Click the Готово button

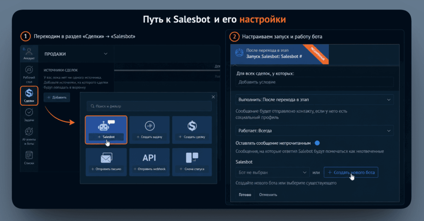click(245, 195)
